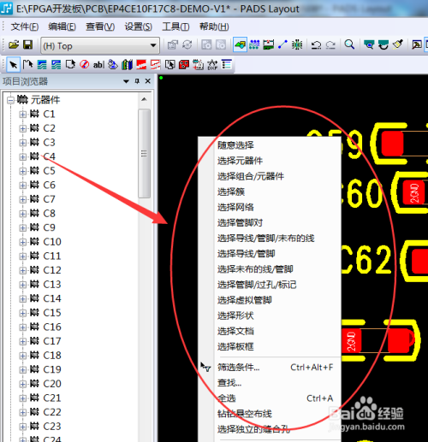Toggle the Dimensioning toolbar button
The image size is (428, 442).
(x=269, y=44)
